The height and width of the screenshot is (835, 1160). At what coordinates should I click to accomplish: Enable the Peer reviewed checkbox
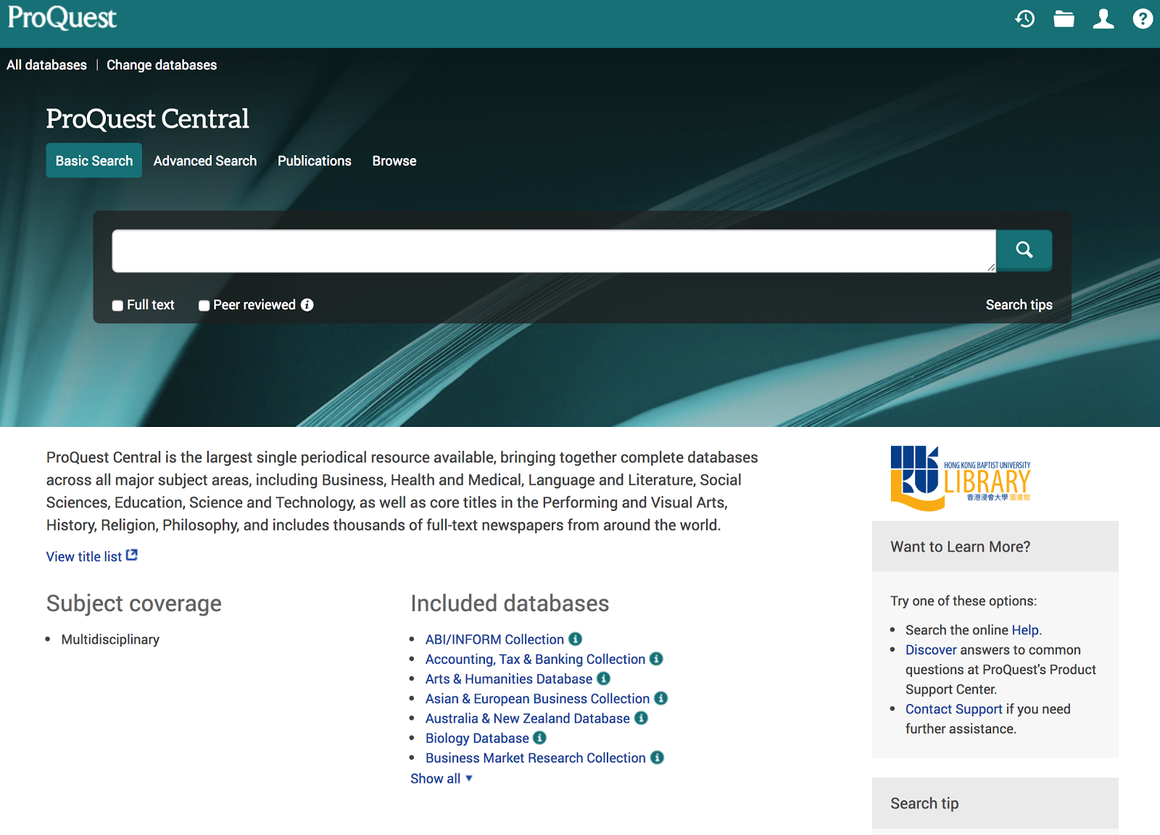coord(204,306)
